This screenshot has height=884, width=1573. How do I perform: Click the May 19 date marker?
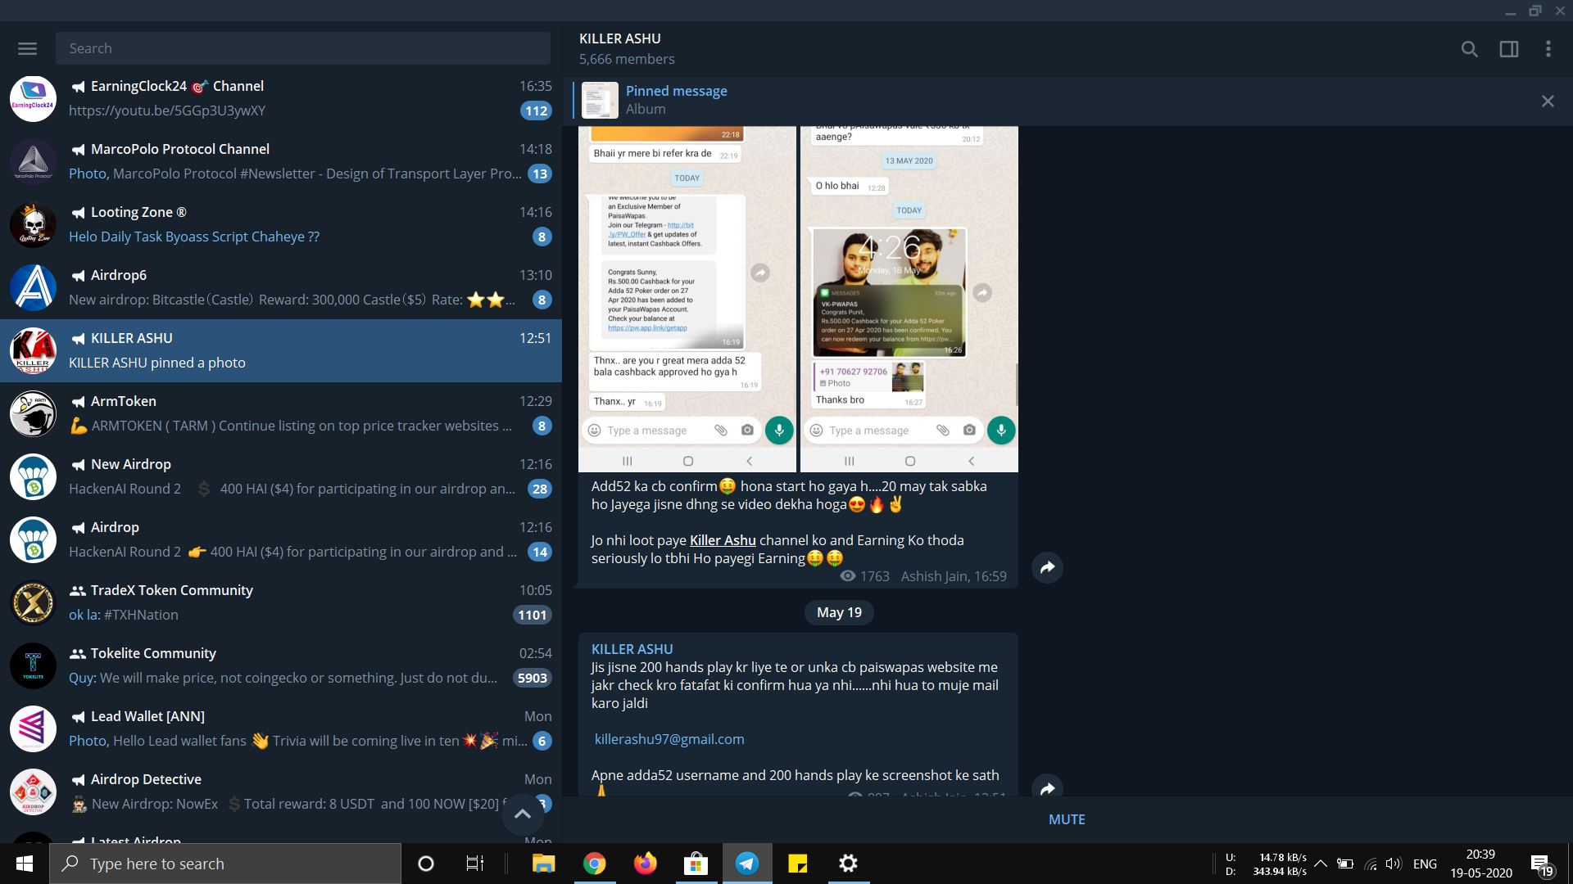(x=839, y=612)
